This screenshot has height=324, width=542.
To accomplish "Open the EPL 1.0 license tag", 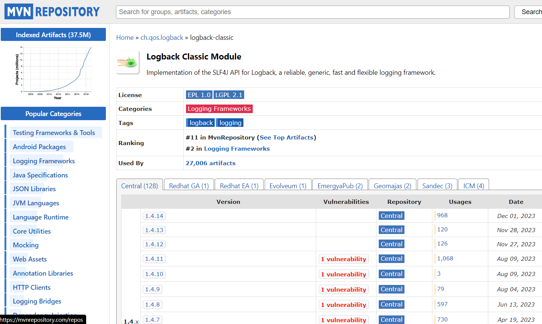I will coord(199,95).
